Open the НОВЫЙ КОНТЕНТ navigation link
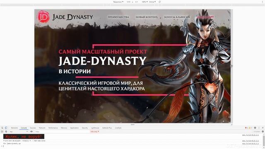265x149 pixels. [x=147, y=17]
